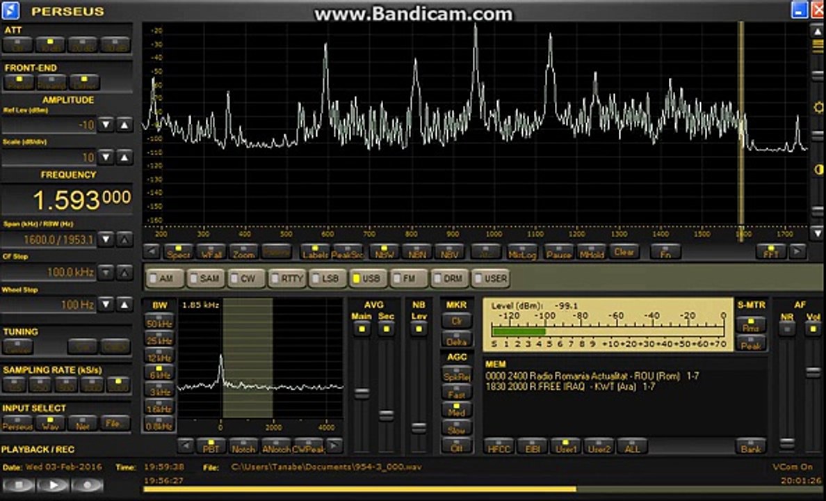Switch memory list to HFCC

pos(499,447)
